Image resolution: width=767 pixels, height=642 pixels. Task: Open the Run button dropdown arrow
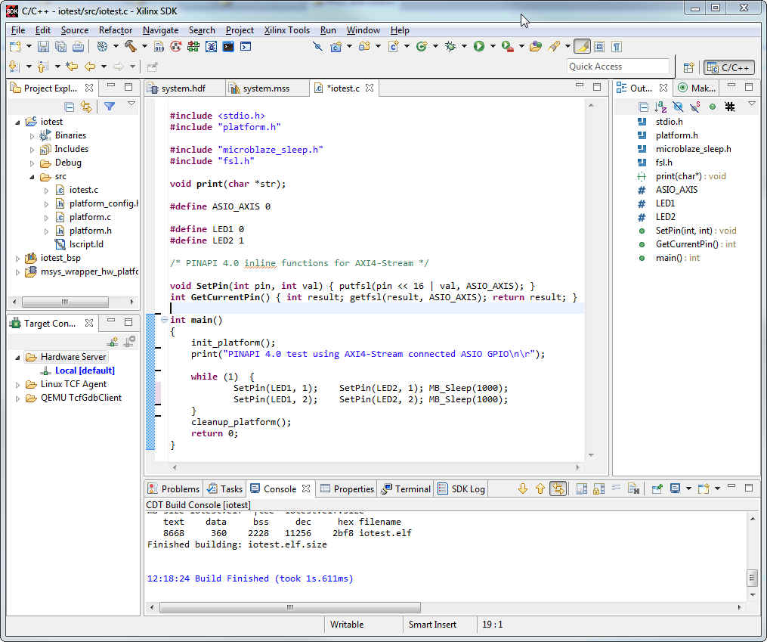493,46
